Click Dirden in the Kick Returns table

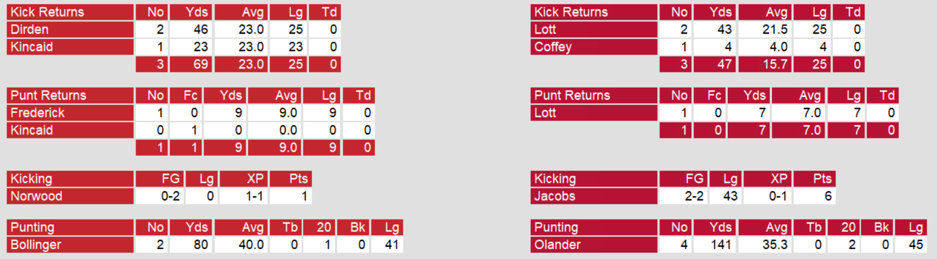tap(30, 30)
